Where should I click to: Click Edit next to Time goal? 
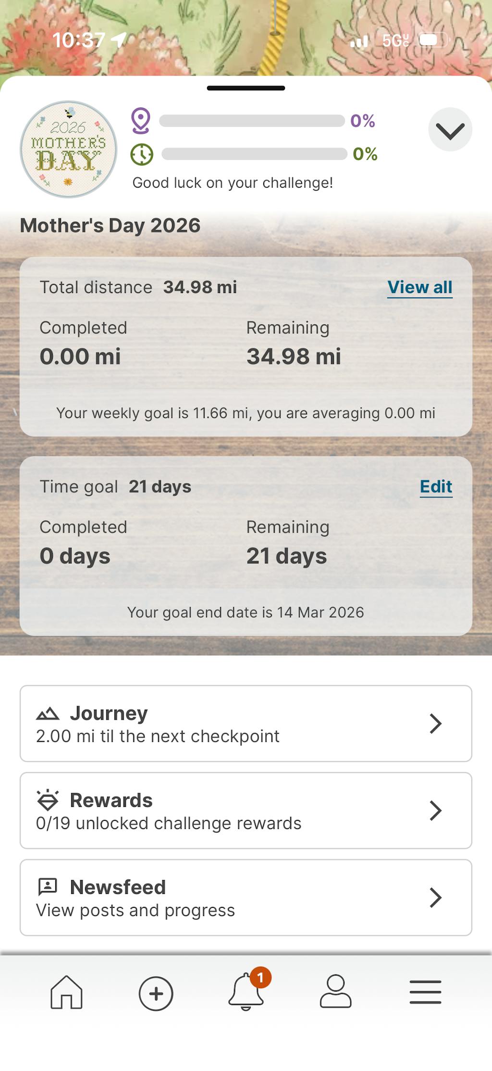click(436, 486)
